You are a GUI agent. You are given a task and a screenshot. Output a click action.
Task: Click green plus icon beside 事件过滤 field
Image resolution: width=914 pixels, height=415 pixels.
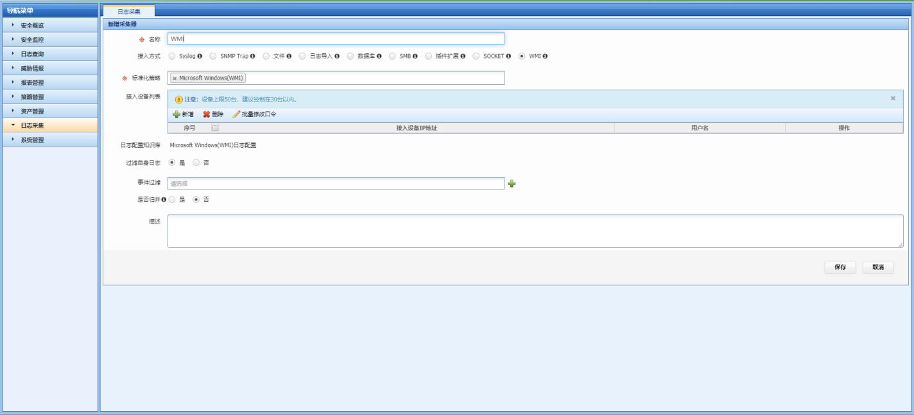pos(512,184)
